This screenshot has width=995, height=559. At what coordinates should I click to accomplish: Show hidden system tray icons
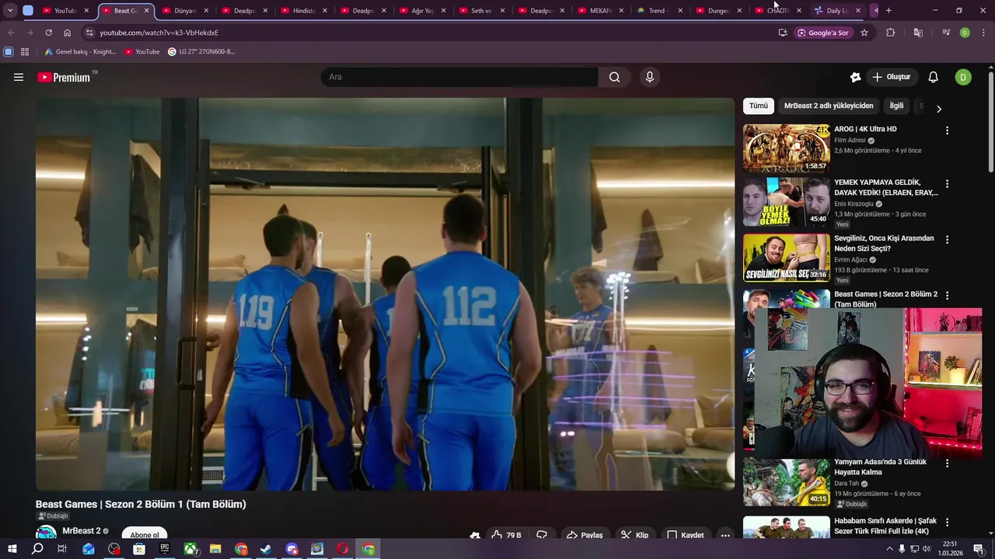(x=889, y=549)
